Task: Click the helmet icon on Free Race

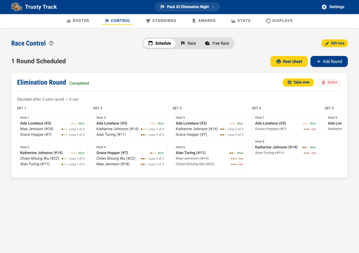Action: click(208, 43)
